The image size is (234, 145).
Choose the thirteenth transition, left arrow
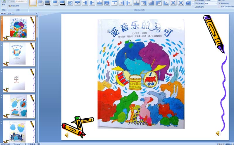pyautogui.click(x=122, y=3)
